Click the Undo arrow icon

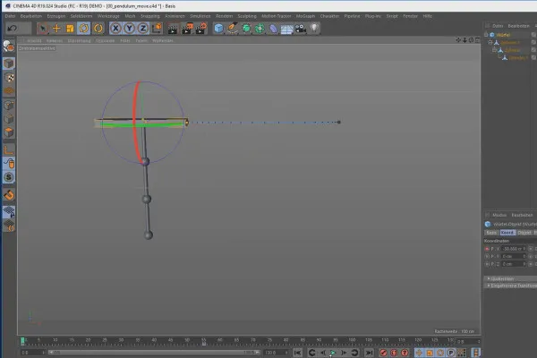click(x=12, y=28)
